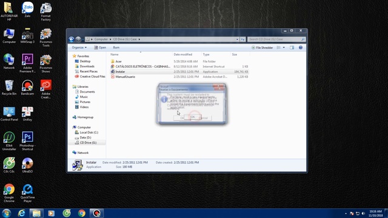388x218 pixels.
Task: Open the Control Panel desktop icon
Action: [9, 114]
